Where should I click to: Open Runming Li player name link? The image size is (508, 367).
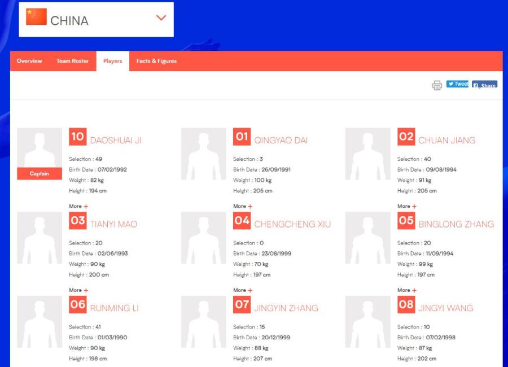(x=114, y=308)
